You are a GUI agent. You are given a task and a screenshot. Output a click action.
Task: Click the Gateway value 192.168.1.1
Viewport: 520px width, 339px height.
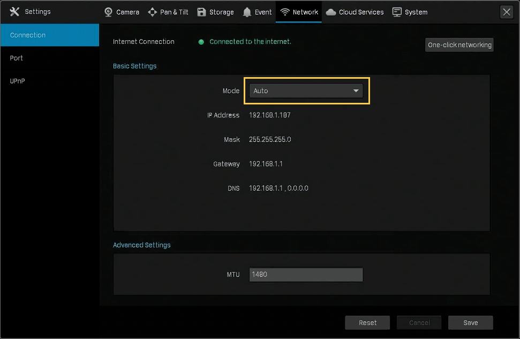[x=266, y=164]
